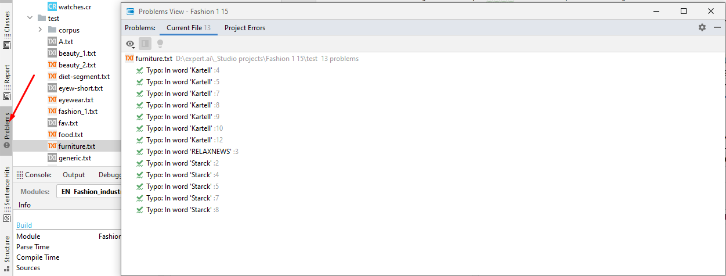
Task: Click the light bulb quick-fix icon
Action: (x=160, y=44)
